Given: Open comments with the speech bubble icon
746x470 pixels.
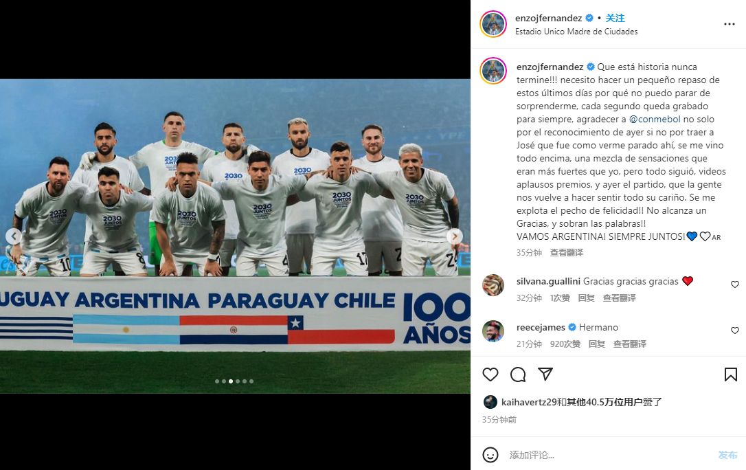Looking at the screenshot, I should [518, 374].
